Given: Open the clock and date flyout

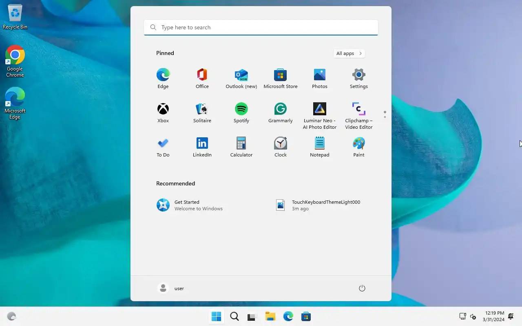Looking at the screenshot, I should (493, 316).
